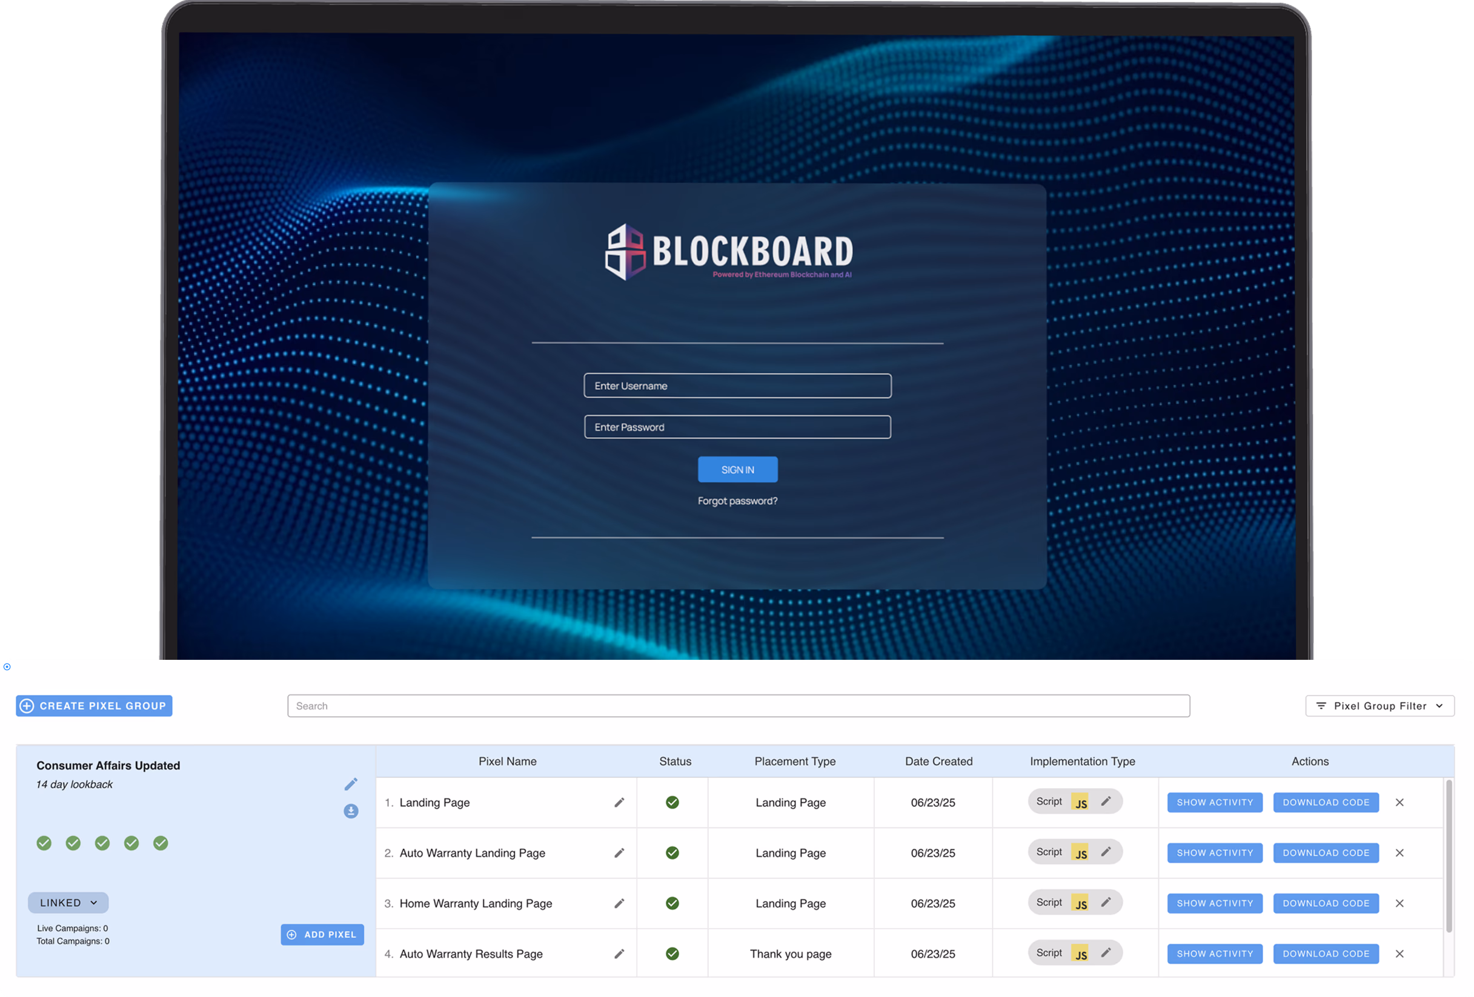Click Actions column header
Screen dimensions: 1474x997
[x=1310, y=761]
